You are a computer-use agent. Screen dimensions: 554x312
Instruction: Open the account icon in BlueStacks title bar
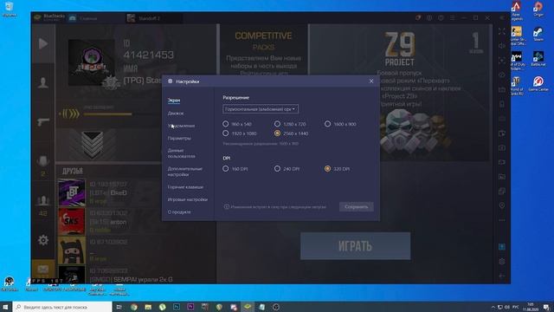coord(429,17)
